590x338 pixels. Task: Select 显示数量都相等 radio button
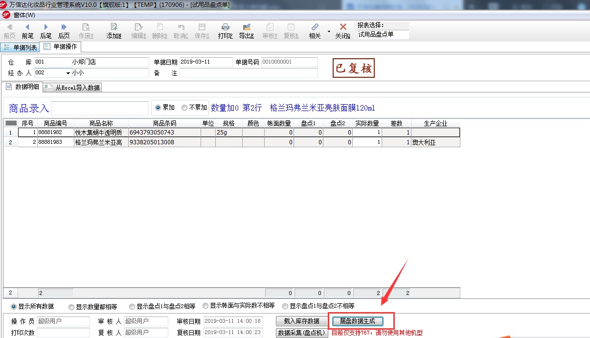[x=93, y=307]
